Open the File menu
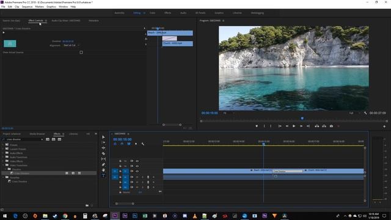The height and width of the screenshot is (220, 391). tap(3, 7)
